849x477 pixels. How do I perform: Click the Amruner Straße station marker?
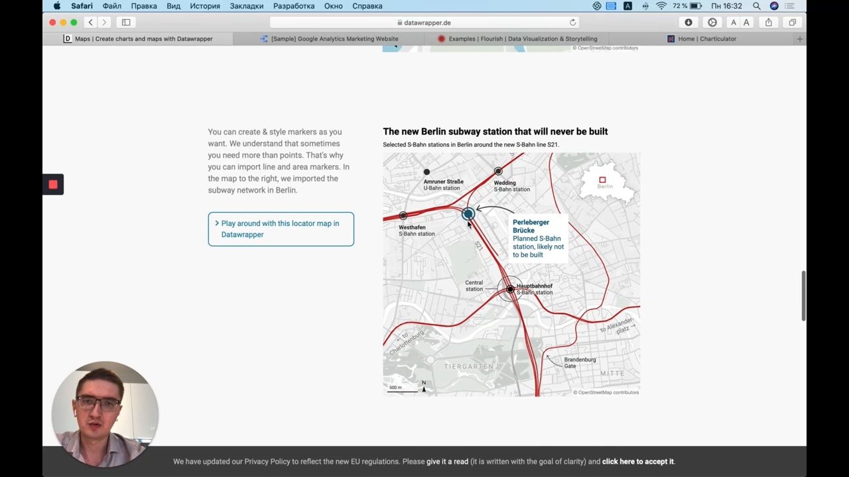pos(426,172)
